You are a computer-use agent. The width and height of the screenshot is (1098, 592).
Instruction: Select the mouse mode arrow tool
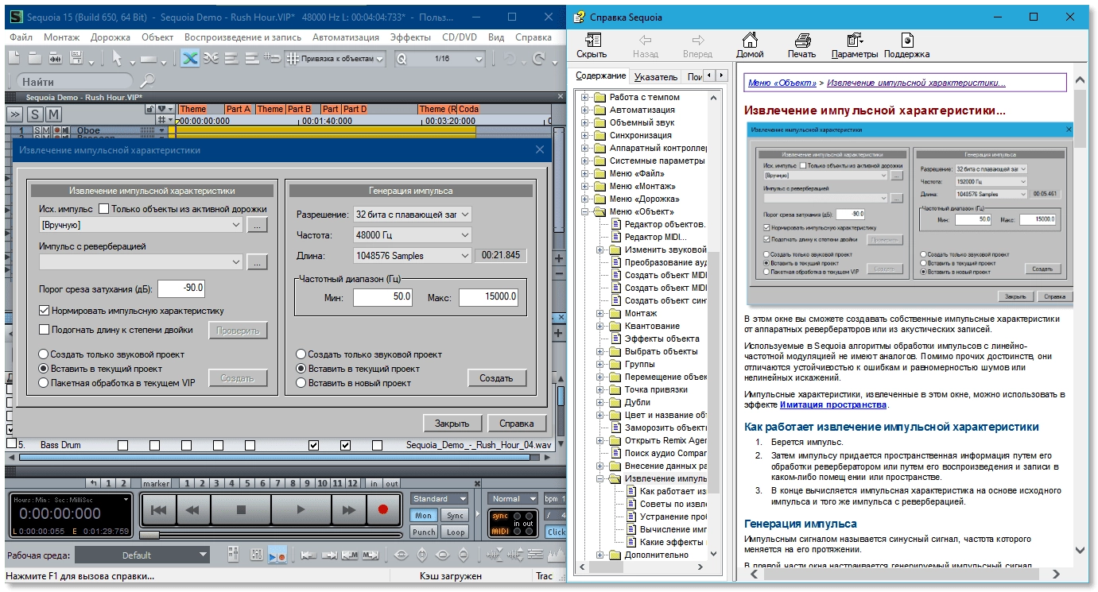tap(117, 58)
